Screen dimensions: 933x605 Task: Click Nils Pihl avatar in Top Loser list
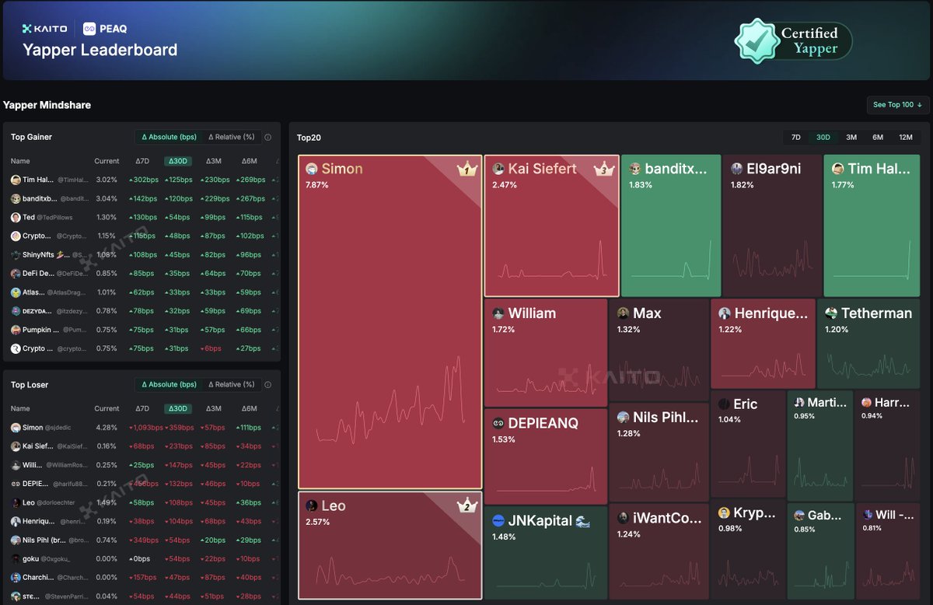(16, 540)
